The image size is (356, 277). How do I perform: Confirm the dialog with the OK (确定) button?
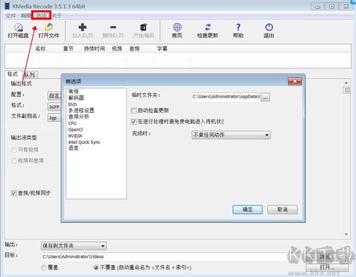coord(247,210)
